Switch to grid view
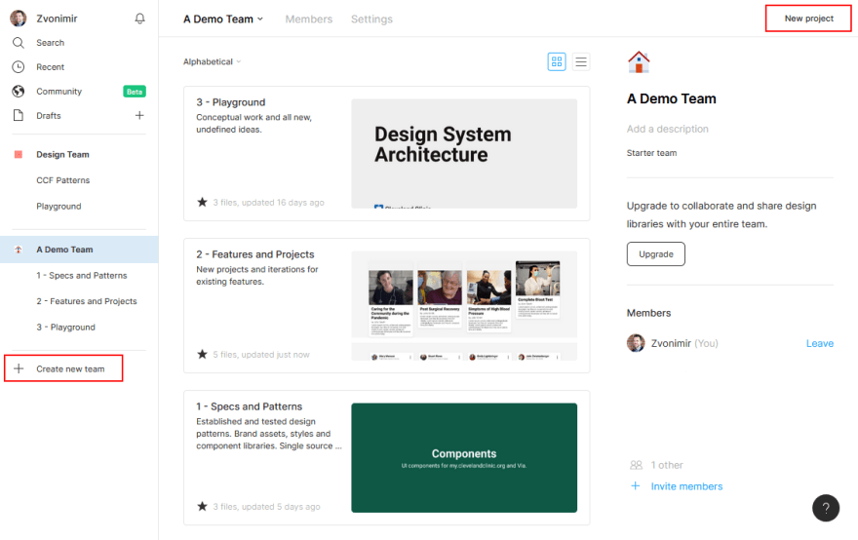Screen dimensions: 858x540 tap(557, 61)
